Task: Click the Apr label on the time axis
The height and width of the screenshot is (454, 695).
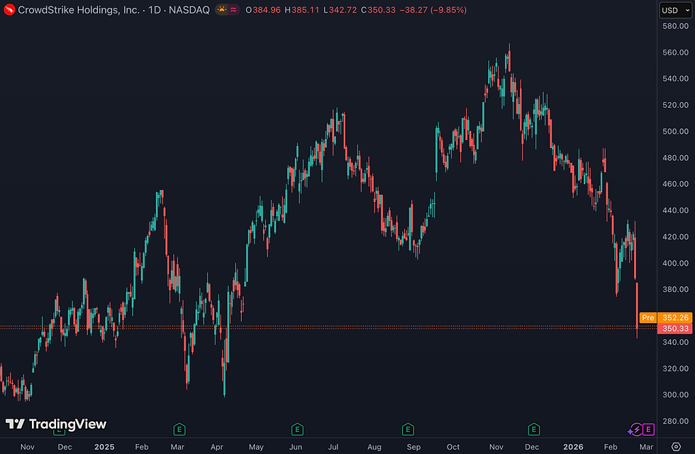Action: pyautogui.click(x=217, y=447)
